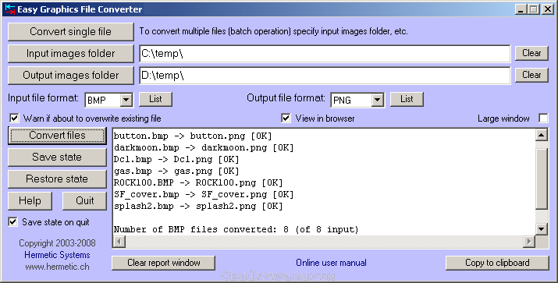
Task: Open the Output file format PNG dropdown
Action: click(x=378, y=101)
